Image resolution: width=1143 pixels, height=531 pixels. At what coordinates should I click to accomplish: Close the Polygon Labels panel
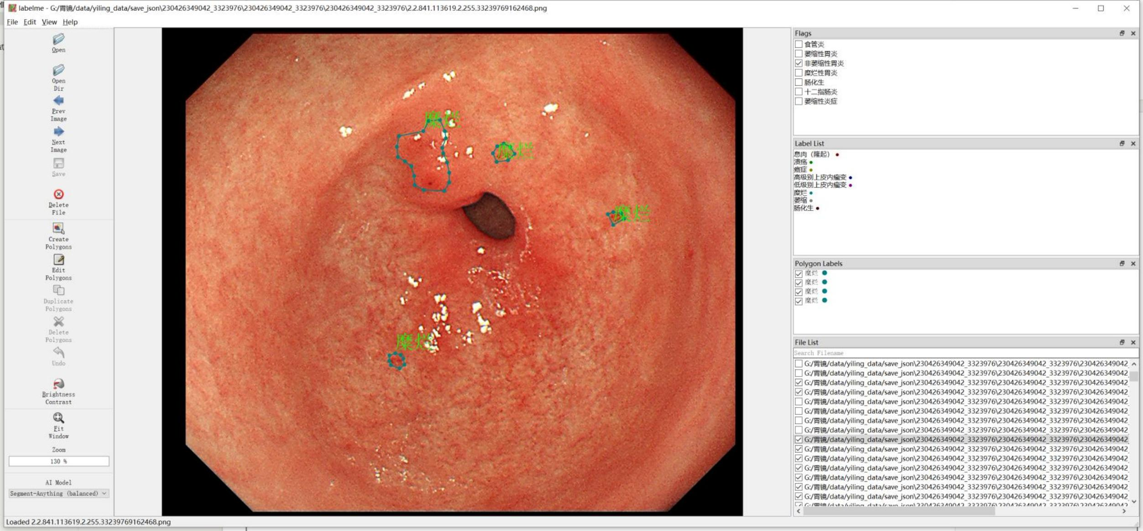1133,263
